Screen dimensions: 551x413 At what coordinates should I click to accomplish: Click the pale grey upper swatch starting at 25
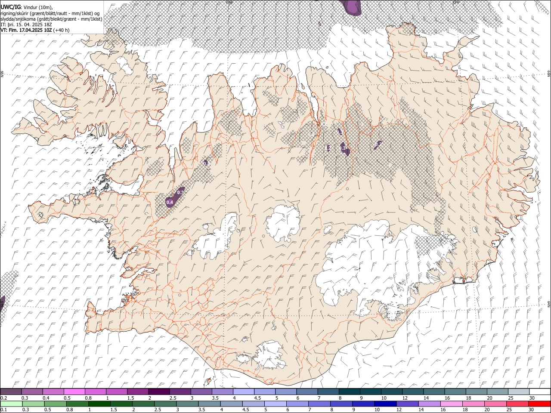click(518, 391)
